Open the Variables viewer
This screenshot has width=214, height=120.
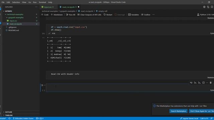click(x=133, y=15)
